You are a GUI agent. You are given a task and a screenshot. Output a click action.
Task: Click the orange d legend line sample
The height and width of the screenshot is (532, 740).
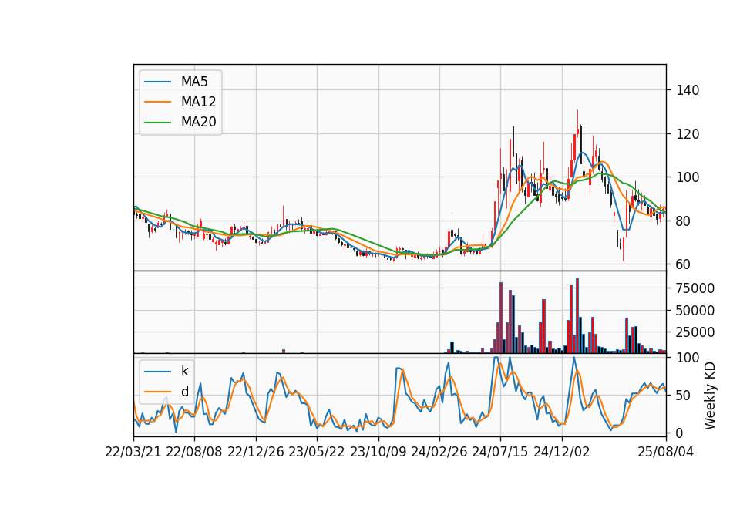157,392
